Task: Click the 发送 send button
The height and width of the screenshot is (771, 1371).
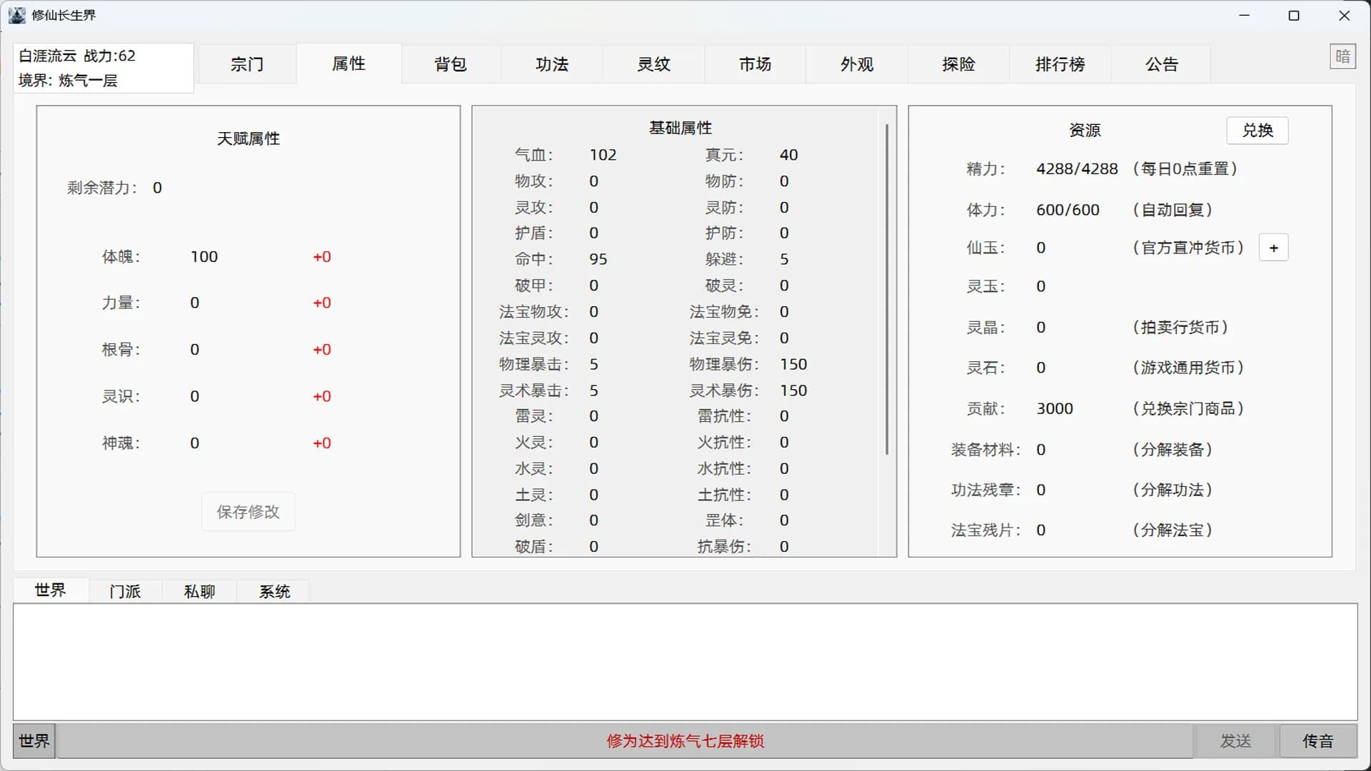Action: pos(1235,741)
